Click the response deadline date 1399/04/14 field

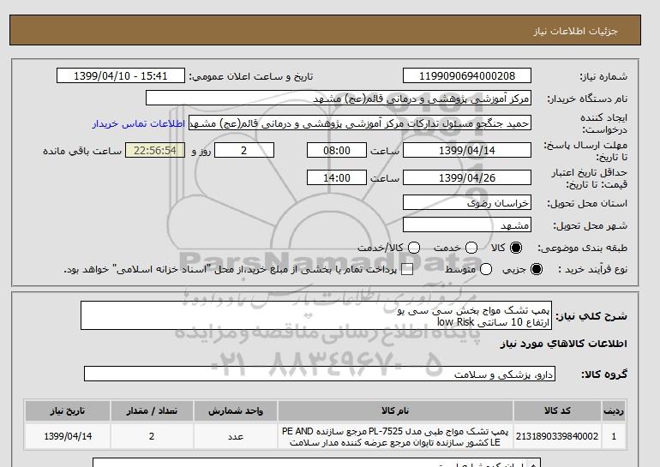[x=467, y=150]
